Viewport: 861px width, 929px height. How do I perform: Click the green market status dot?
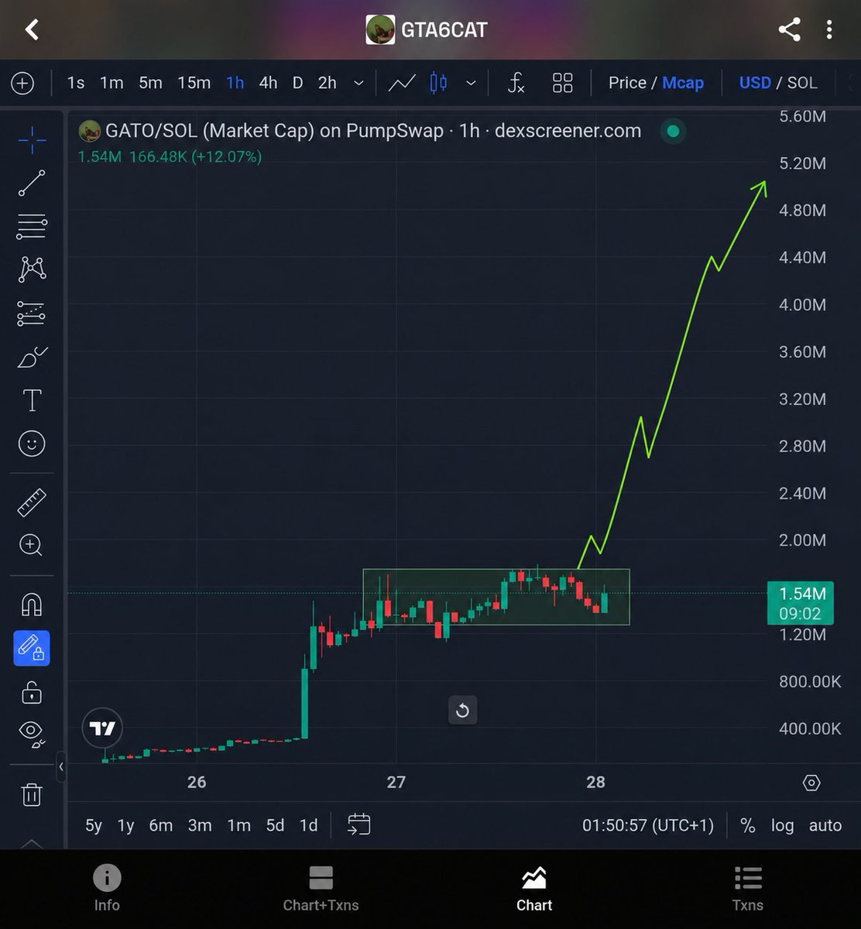tap(674, 132)
